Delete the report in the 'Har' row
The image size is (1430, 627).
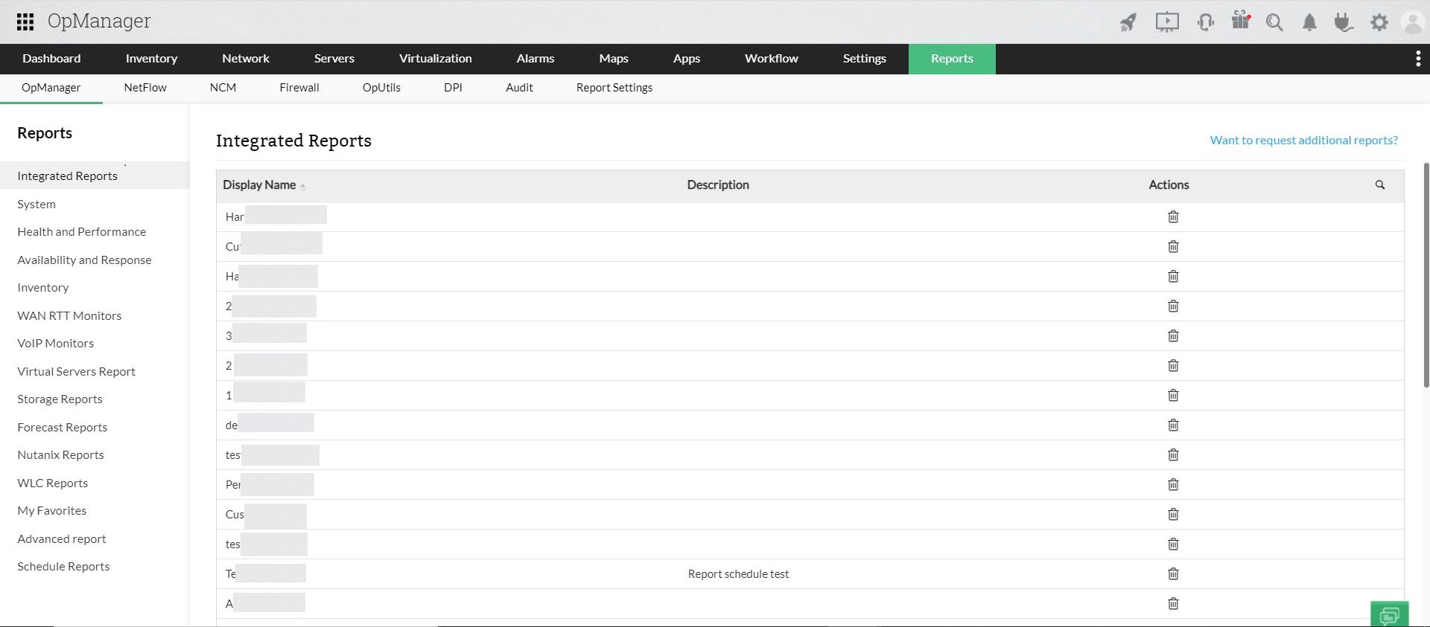(x=1173, y=217)
